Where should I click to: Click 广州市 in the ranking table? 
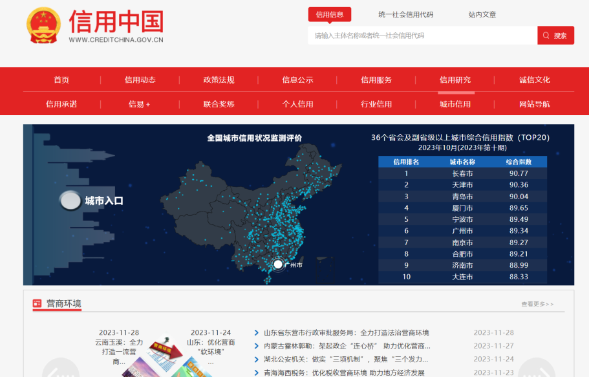[x=462, y=231]
